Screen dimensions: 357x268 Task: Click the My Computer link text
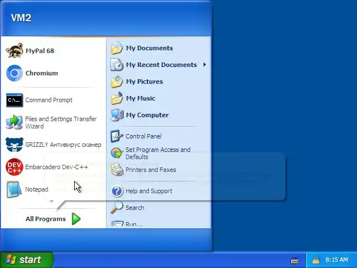pos(147,115)
